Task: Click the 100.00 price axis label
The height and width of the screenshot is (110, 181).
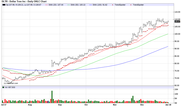Action: [x=177, y=34]
